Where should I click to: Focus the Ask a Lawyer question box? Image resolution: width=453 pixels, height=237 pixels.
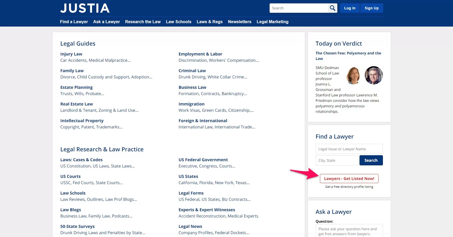pyautogui.click(x=349, y=231)
